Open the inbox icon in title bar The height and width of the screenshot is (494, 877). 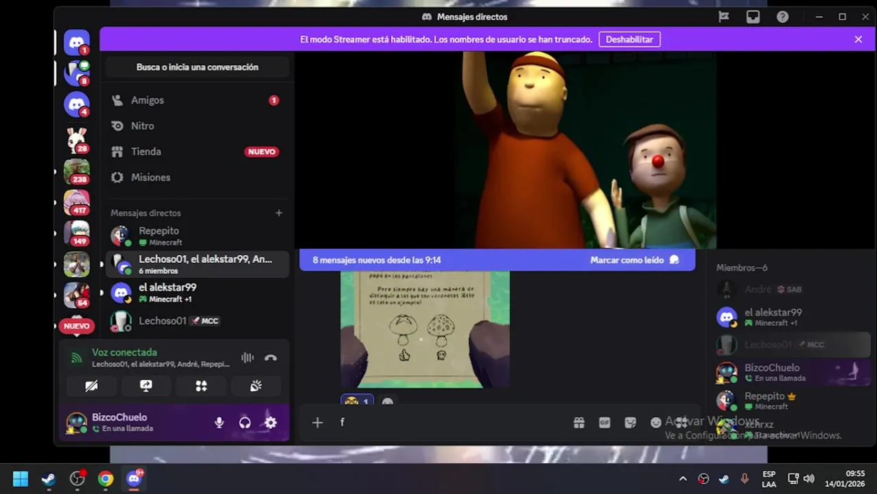pos(753,16)
